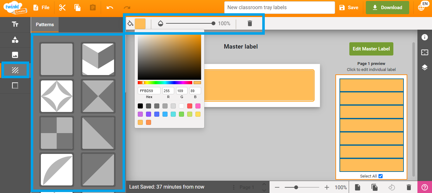This screenshot has width=432, height=193.
Task: Click the R value input field
Action: tap(168, 91)
